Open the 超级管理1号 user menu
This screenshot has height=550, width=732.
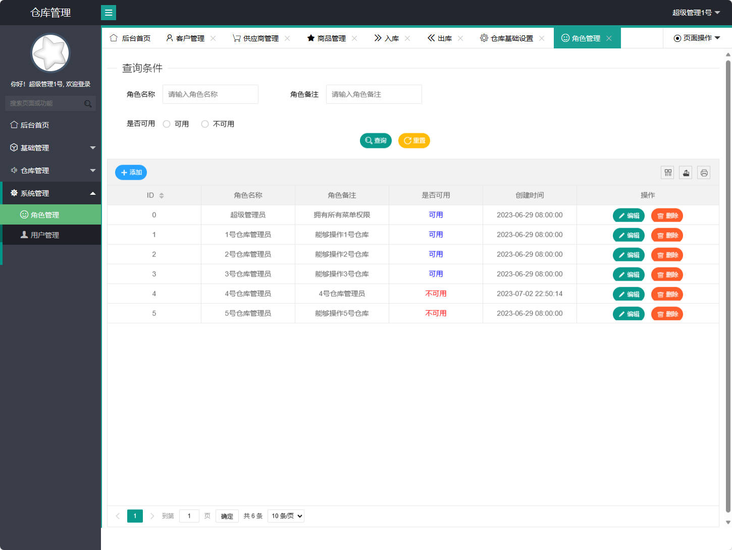[697, 12]
